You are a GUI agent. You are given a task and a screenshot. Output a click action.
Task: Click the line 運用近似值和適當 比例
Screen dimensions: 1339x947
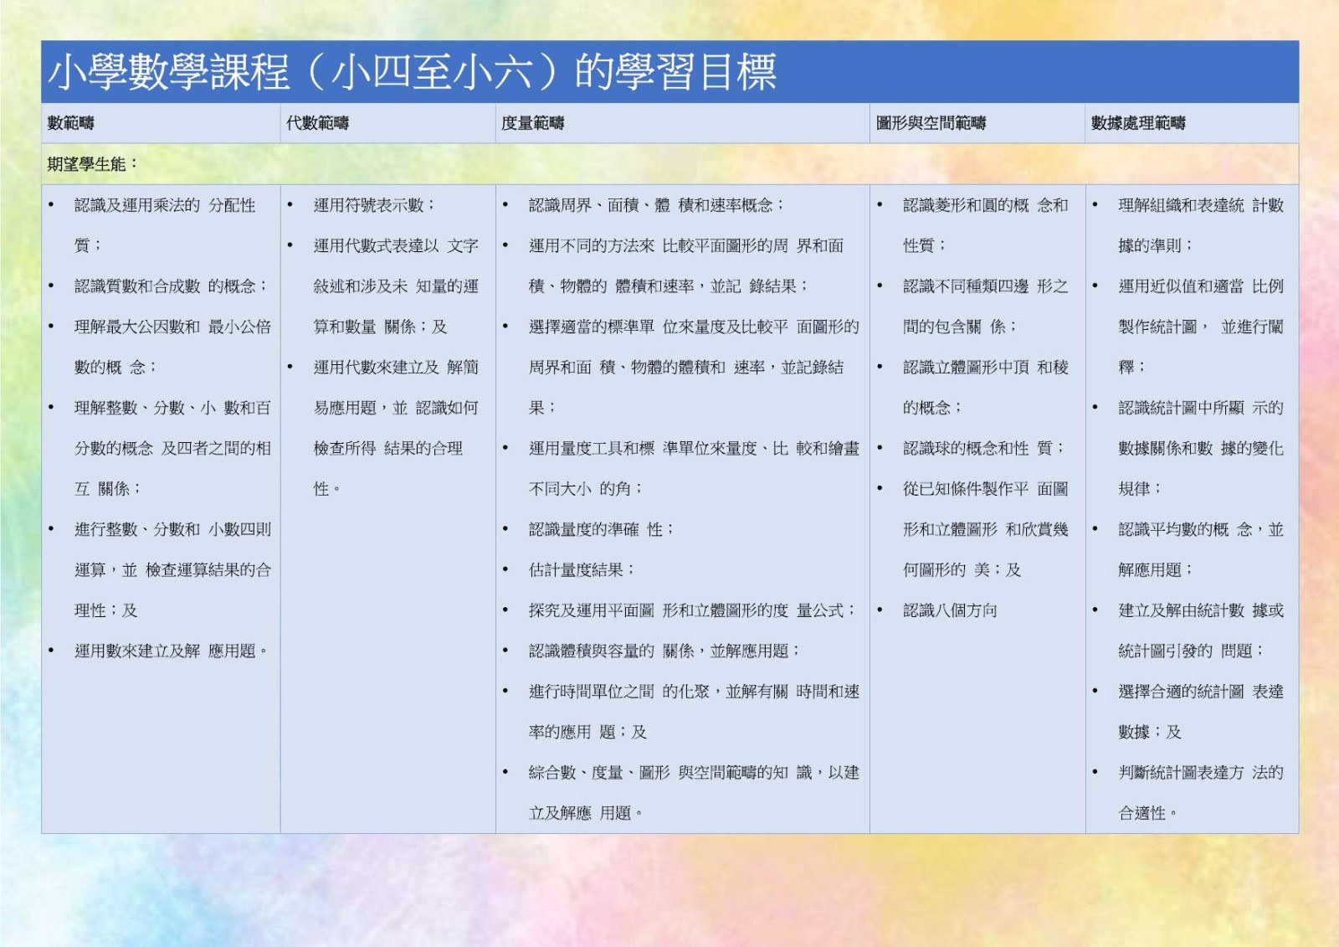1201,286
